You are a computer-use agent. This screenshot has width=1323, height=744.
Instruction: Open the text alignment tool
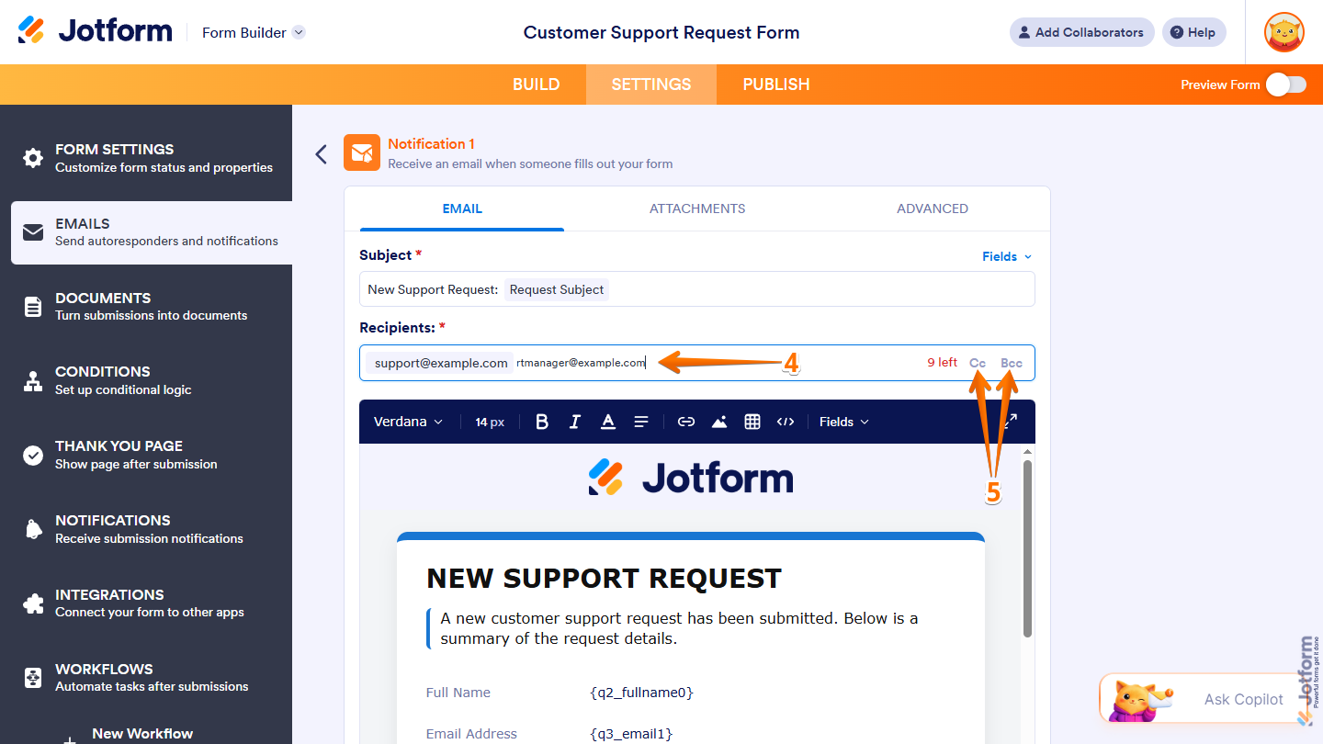(641, 422)
